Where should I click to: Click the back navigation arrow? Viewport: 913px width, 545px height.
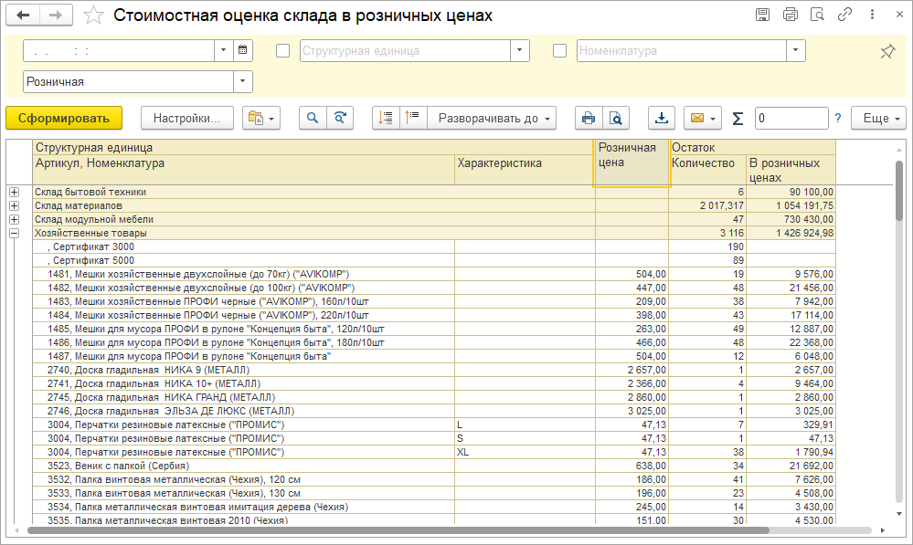point(23,16)
